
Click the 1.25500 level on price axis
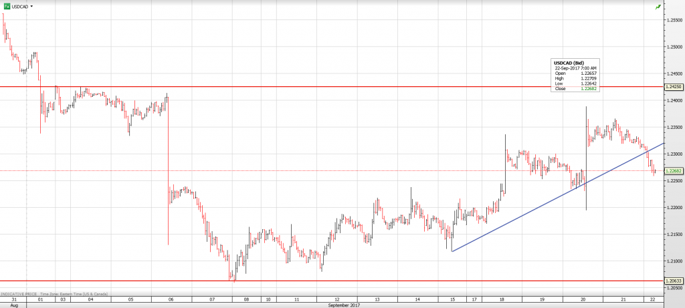674,20
